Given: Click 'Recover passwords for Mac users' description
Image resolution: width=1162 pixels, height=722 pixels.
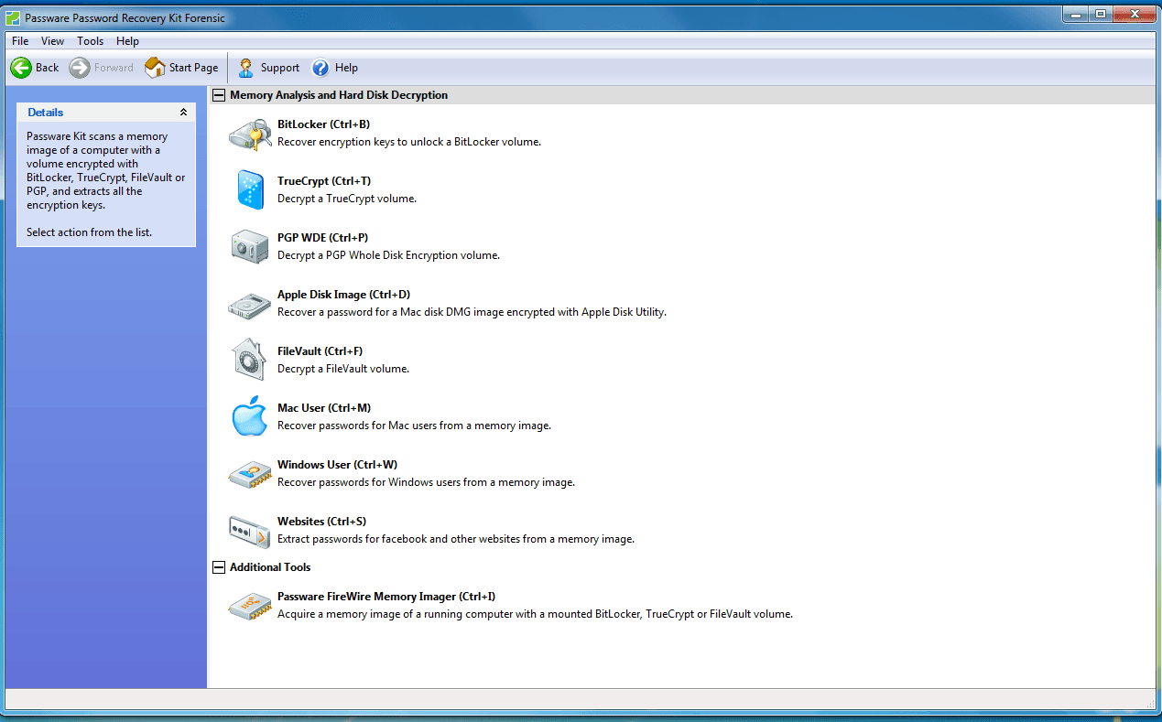Looking at the screenshot, I should [x=414, y=426].
